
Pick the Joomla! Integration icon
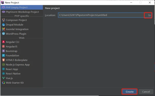3,29
